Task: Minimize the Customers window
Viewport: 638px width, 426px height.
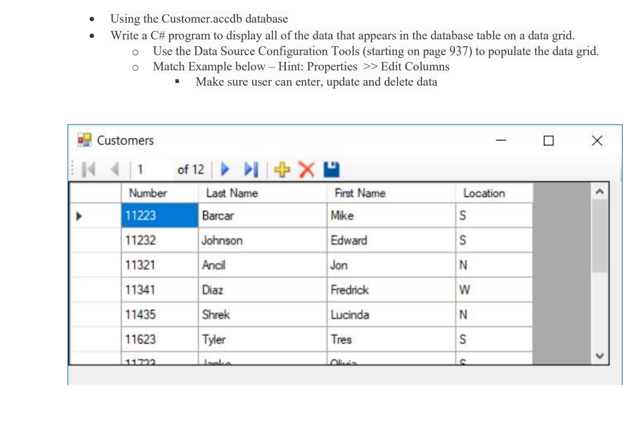Action: 501,141
